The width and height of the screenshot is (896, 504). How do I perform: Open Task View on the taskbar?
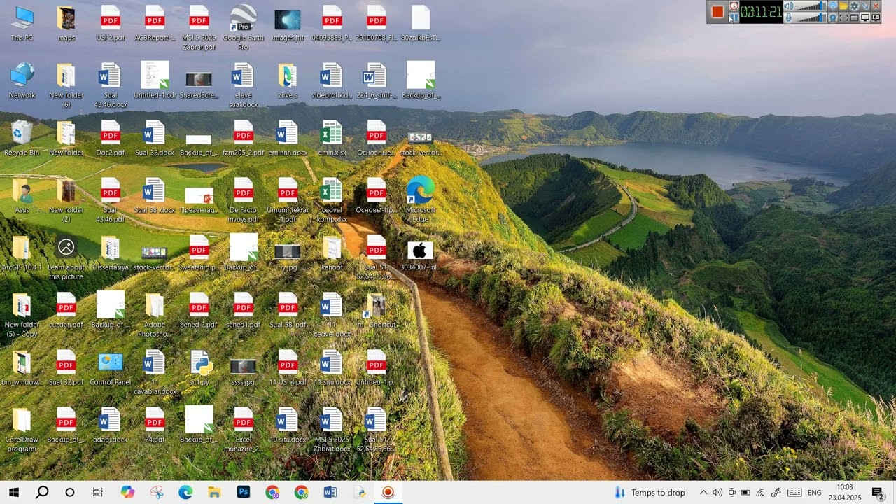98,492
